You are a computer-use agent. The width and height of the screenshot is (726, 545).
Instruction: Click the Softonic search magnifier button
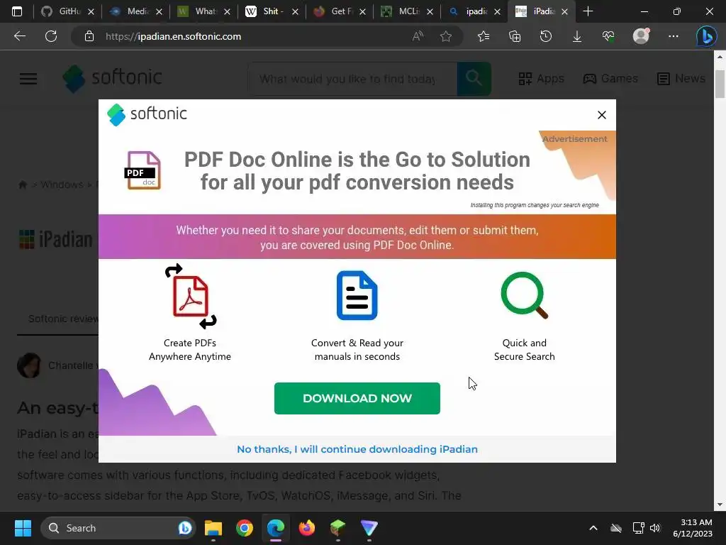click(x=474, y=79)
